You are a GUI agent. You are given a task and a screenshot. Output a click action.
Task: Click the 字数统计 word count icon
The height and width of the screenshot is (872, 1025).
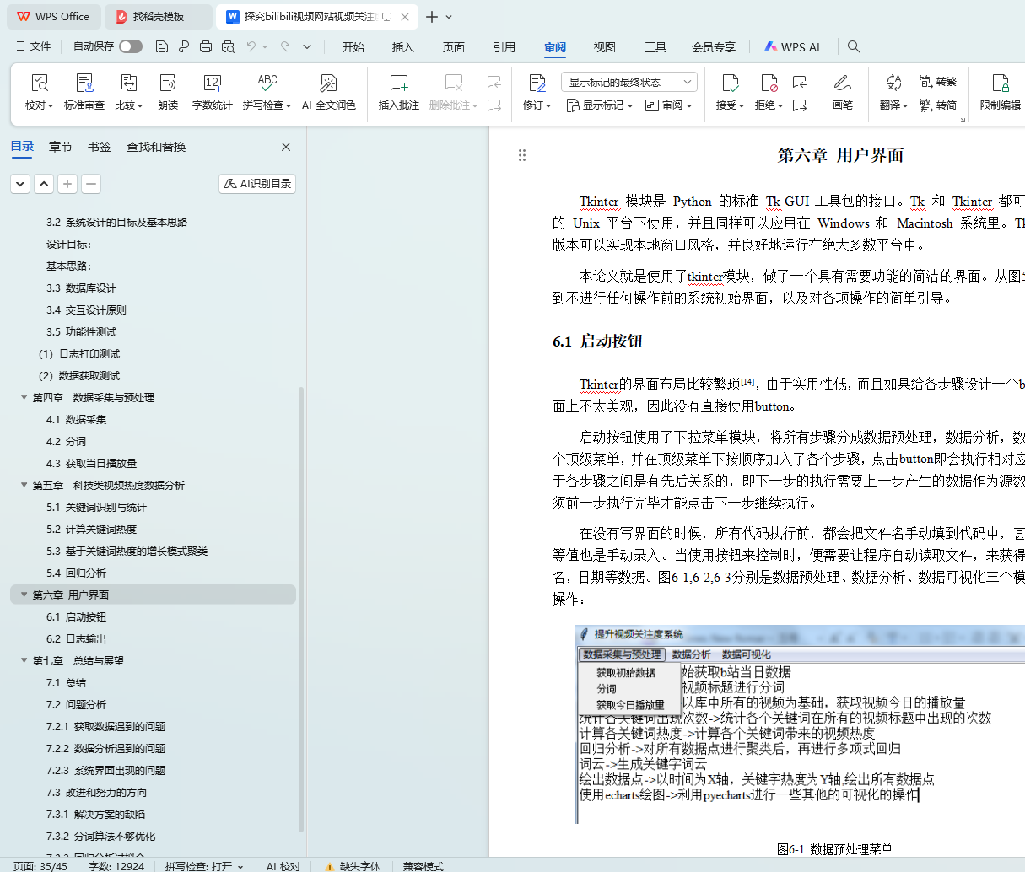click(212, 83)
